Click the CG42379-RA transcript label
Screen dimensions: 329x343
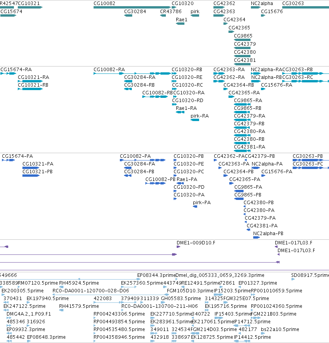point(250,116)
